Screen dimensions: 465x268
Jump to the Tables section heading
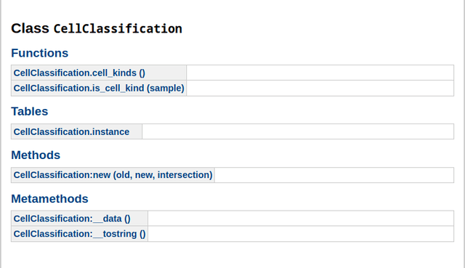point(30,111)
